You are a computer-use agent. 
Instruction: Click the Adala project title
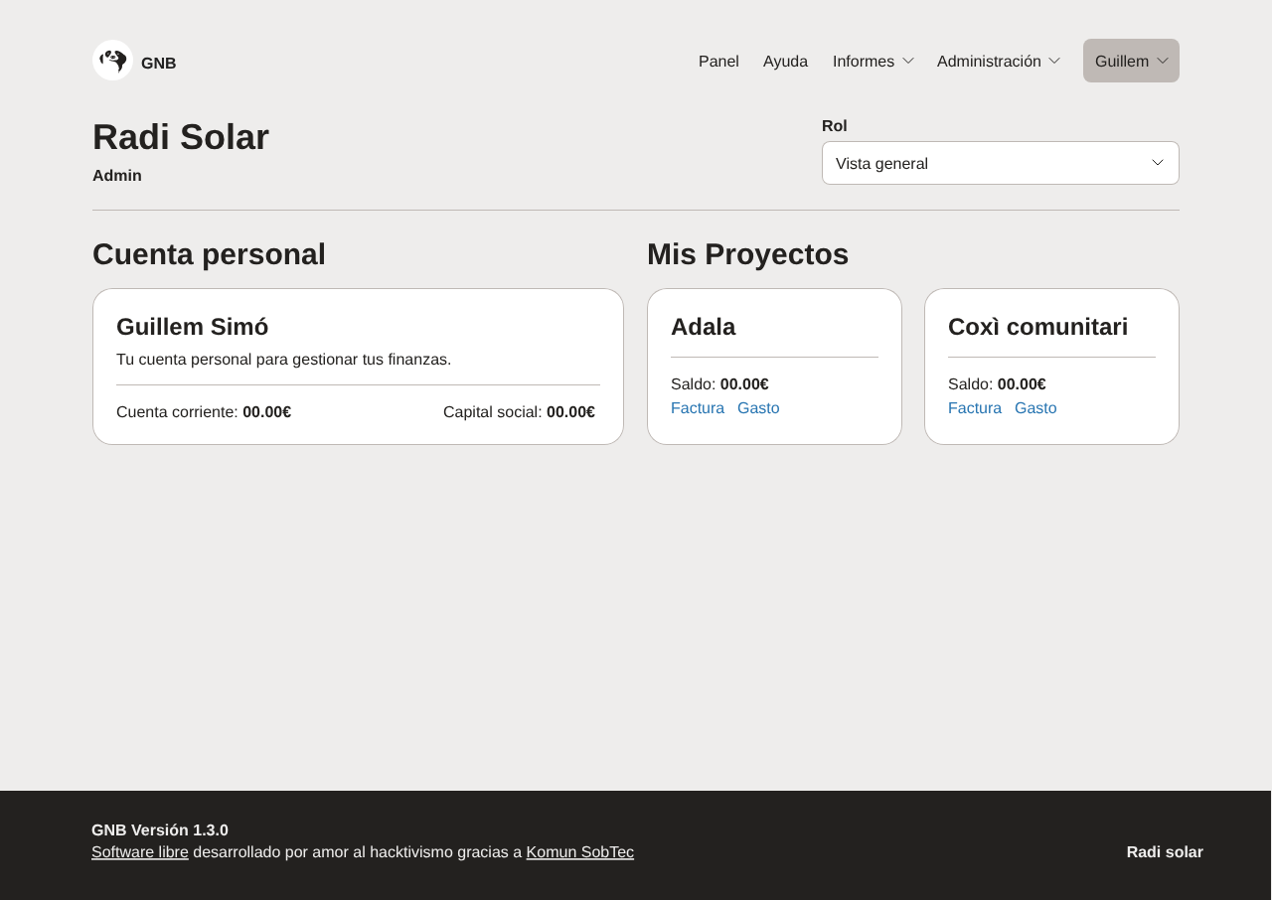pyautogui.click(x=703, y=327)
